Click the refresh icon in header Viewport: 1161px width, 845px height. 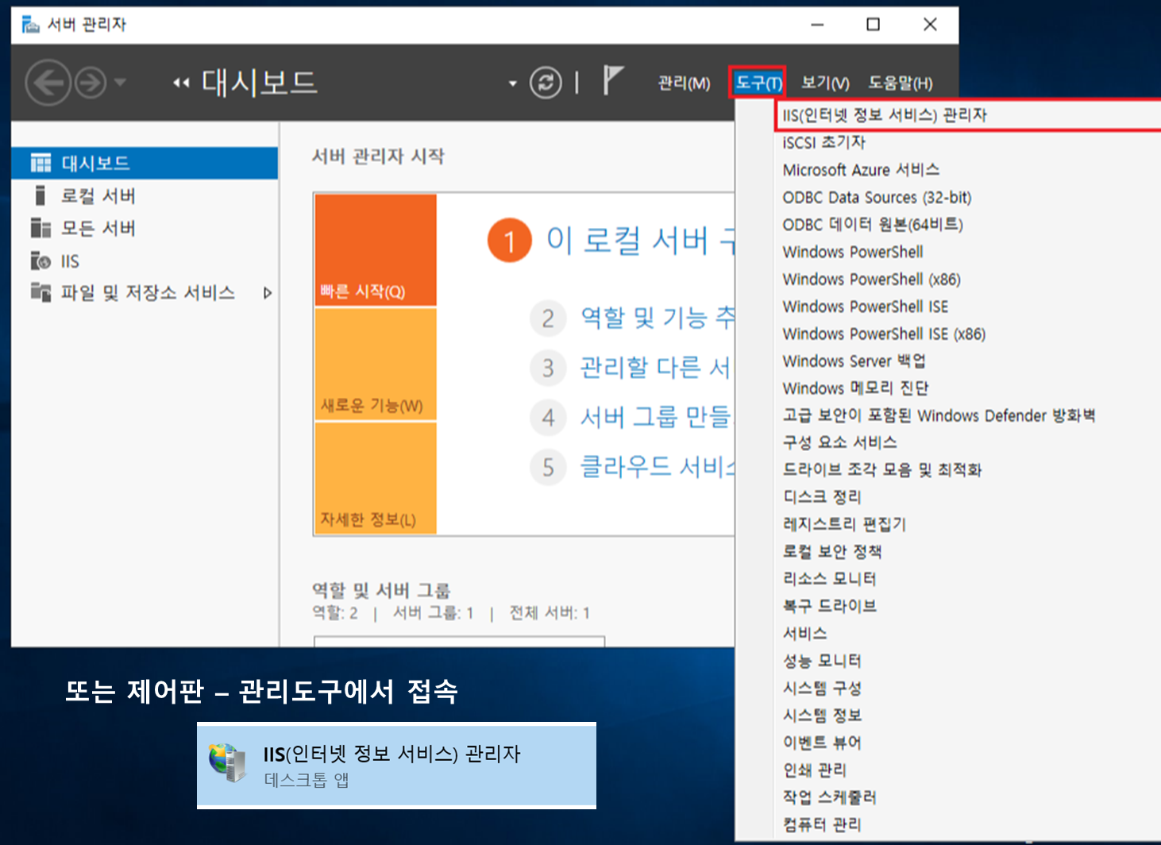546,83
